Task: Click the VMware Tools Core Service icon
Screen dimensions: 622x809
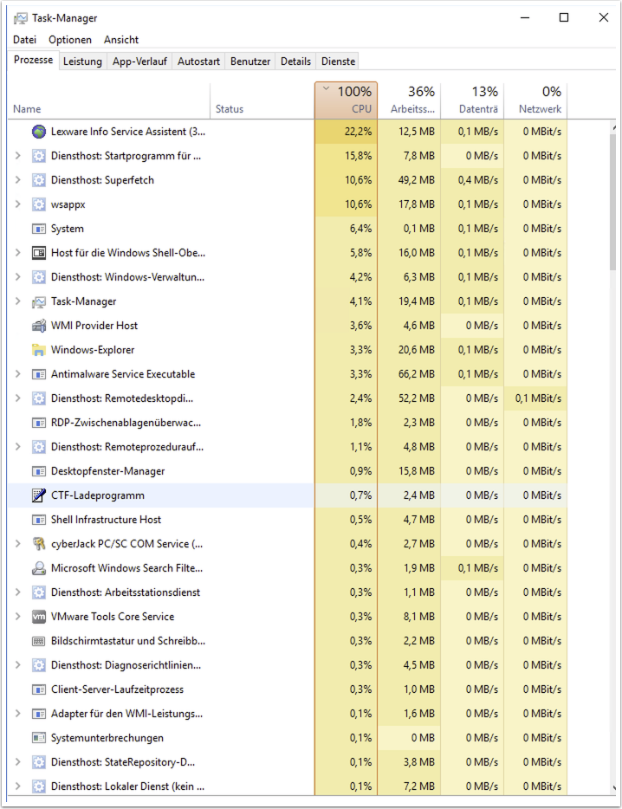Action: coord(38,617)
